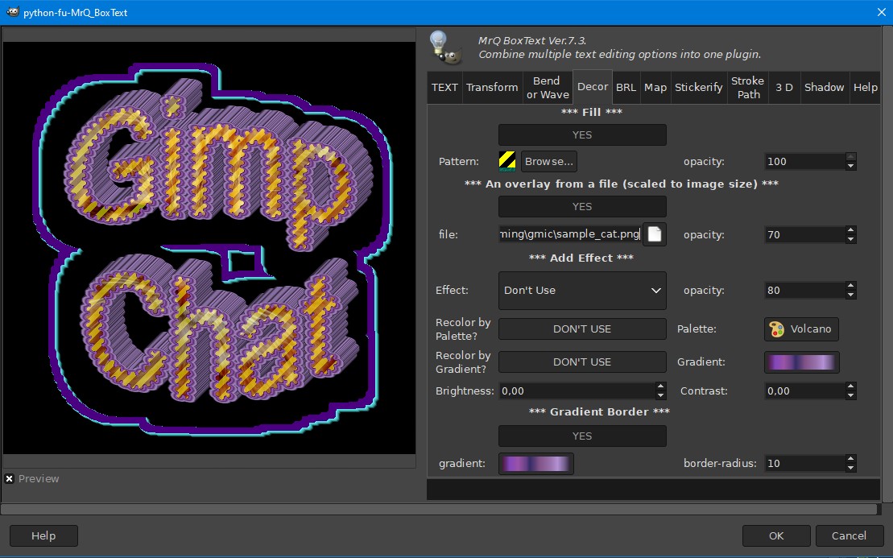Click the OK button

[776, 535]
